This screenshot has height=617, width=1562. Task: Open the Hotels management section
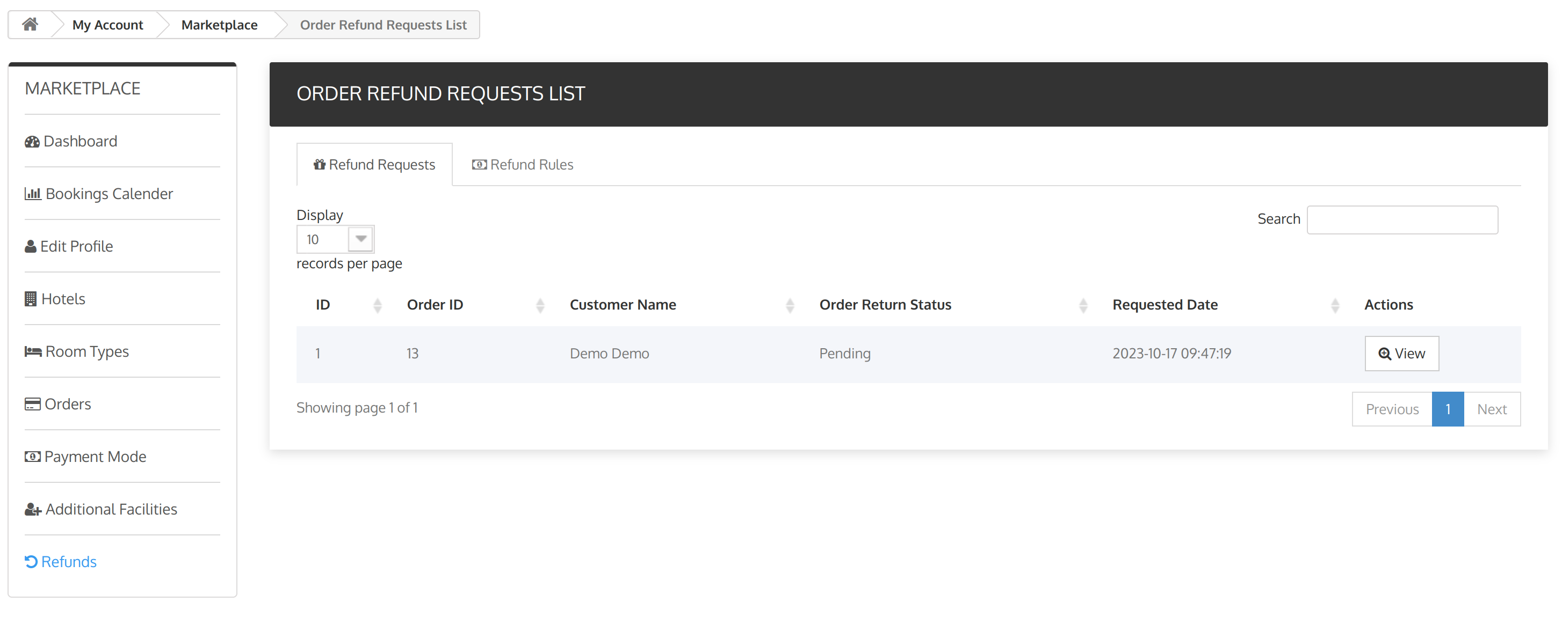coord(63,298)
